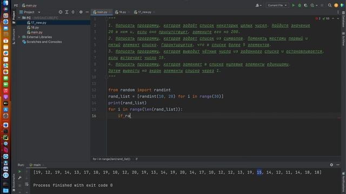Open the orange IDE updates icon
Image resolution: width=346 pixels, height=194 pixels.
pos(336,5)
